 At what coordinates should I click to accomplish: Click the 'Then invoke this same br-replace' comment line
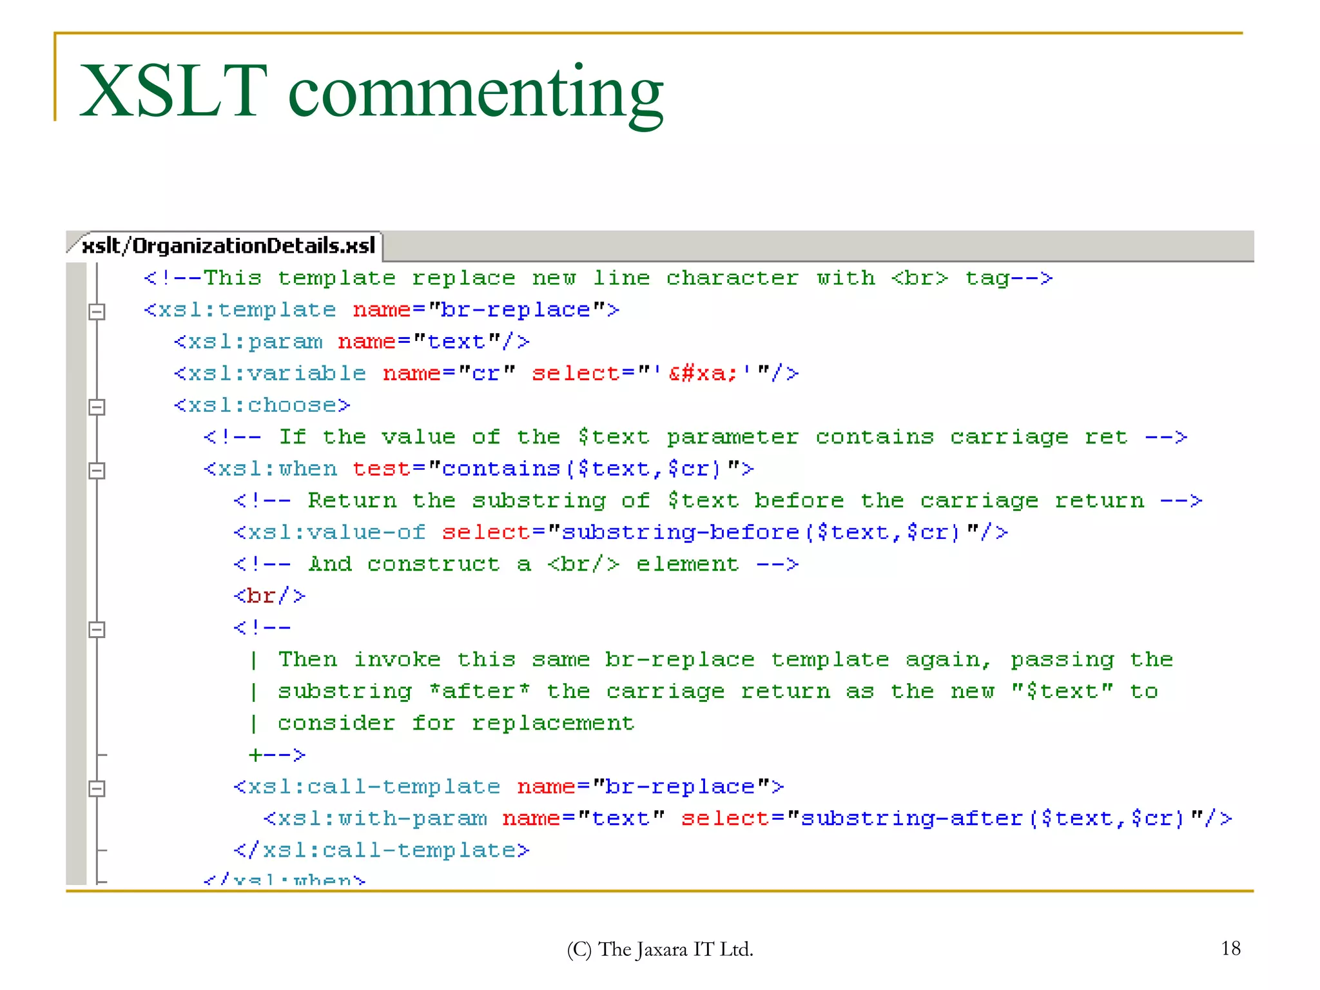(x=711, y=659)
